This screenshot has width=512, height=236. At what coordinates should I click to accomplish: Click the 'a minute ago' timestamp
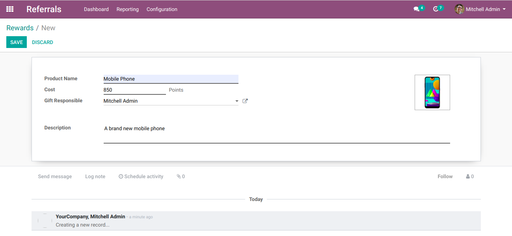(141, 217)
